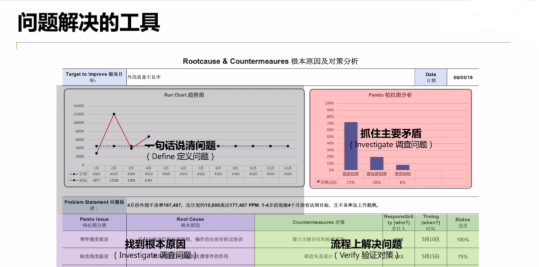The image size is (539, 267).
Task: Click the 5月10日 timing cell
Action: pos(430,240)
